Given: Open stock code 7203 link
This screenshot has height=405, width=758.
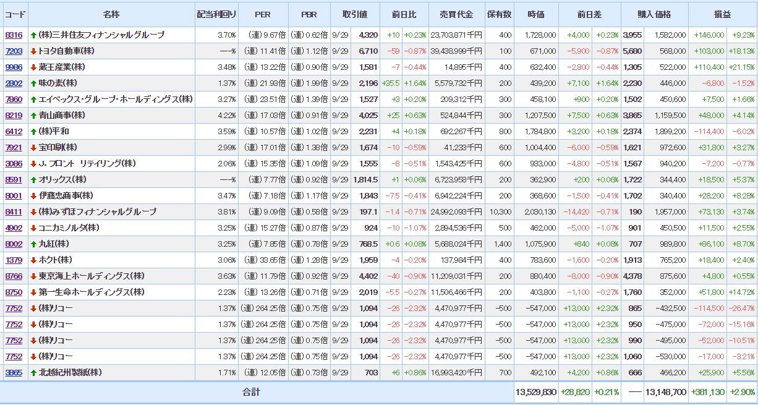Looking at the screenshot, I should tap(14, 51).
